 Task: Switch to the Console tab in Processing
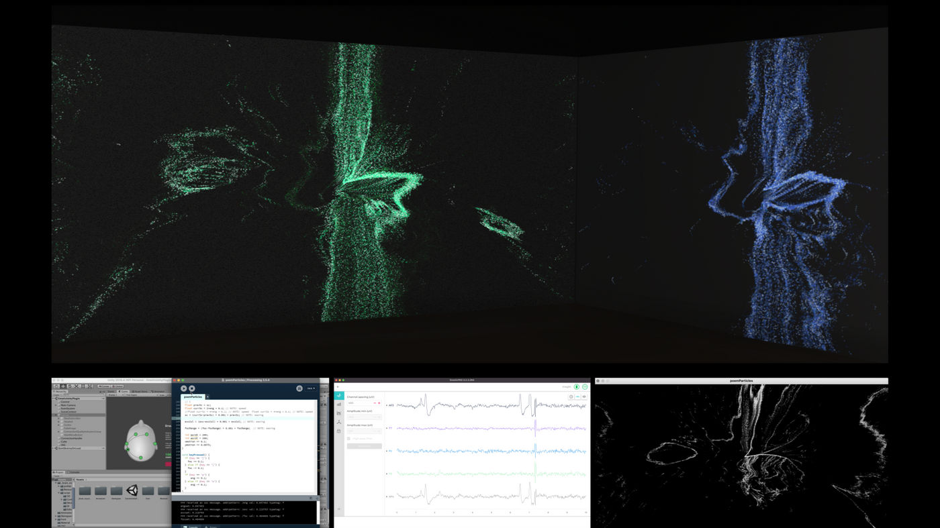191,526
